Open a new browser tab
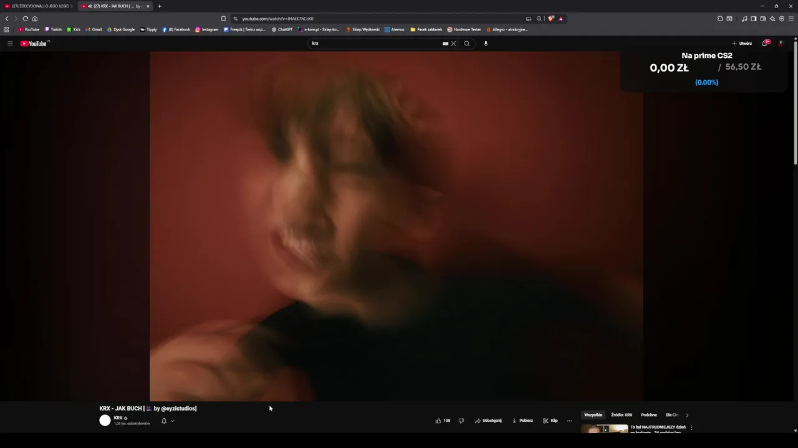 (160, 6)
